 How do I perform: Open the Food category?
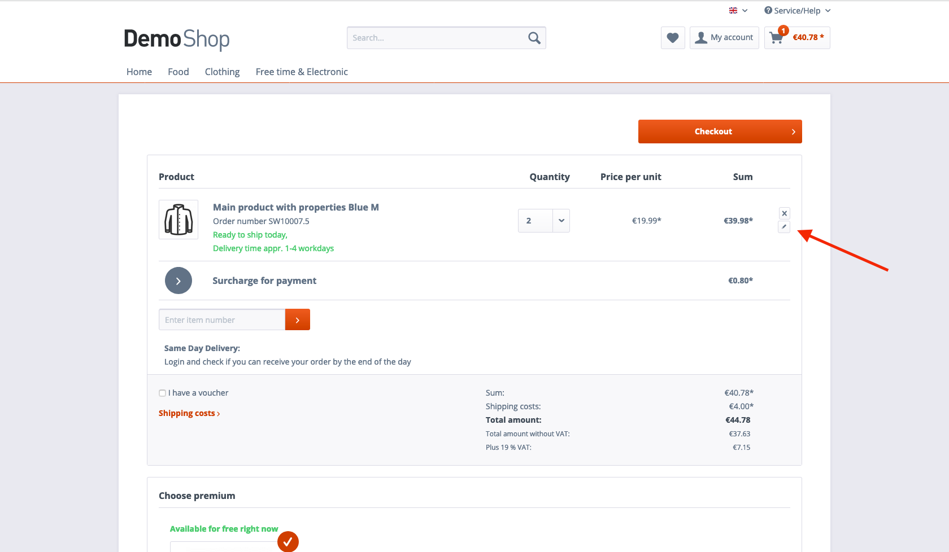click(x=179, y=72)
